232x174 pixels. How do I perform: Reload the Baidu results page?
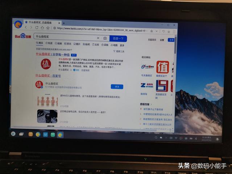pos(37,28)
